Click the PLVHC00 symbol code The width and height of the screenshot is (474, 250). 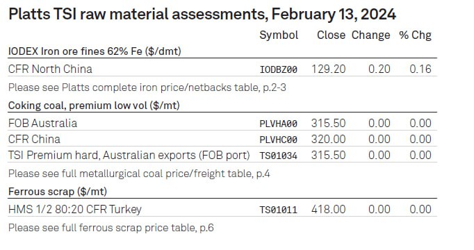[279, 140]
